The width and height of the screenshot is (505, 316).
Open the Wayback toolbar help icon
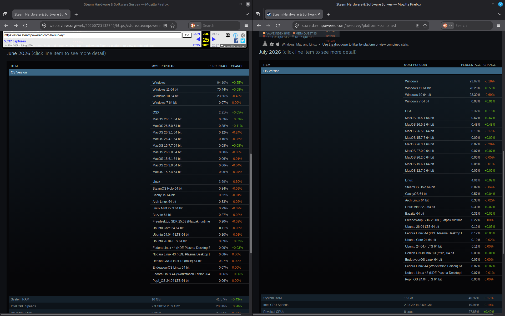click(235, 35)
